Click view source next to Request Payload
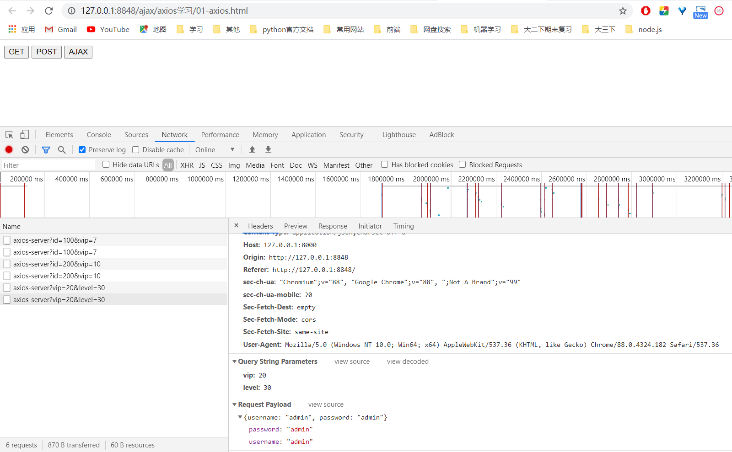732x452 pixels. pos(326,404)
